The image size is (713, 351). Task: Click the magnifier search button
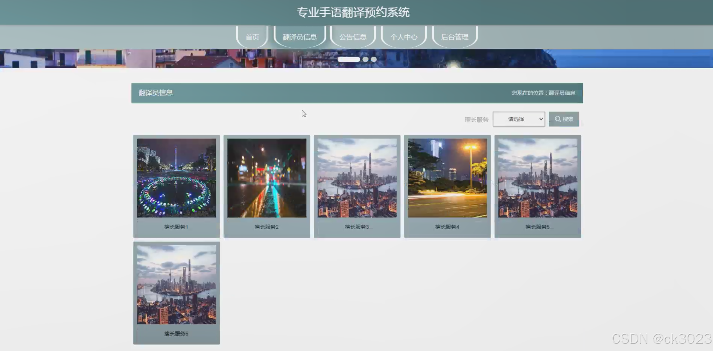pyautogui.click(x=564, y=119)
